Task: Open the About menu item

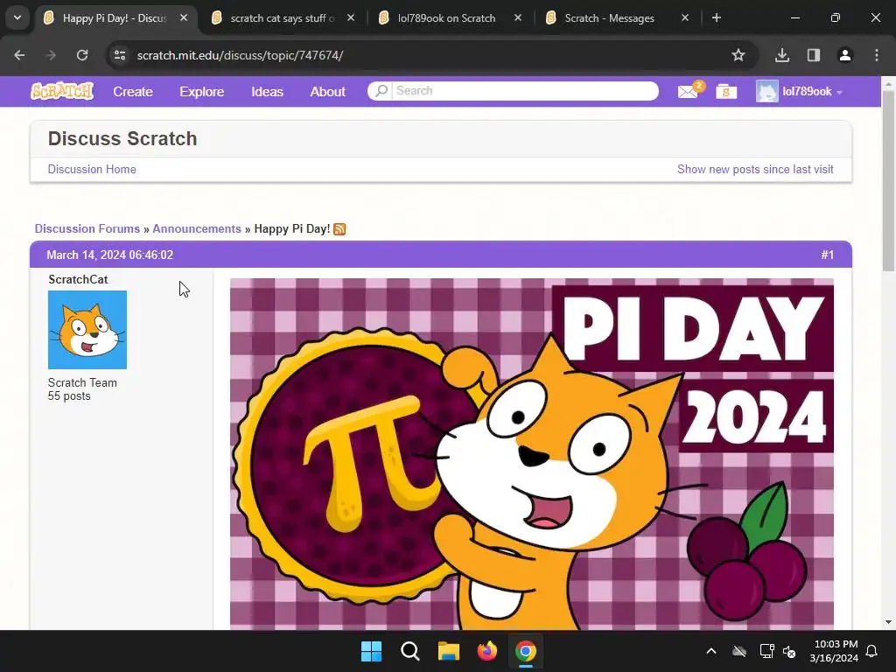Action: [x=328, y=91]
